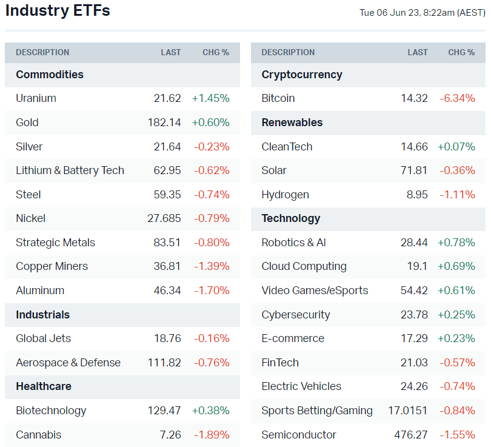Click the Uranium ETF row label

pos(36,98)
